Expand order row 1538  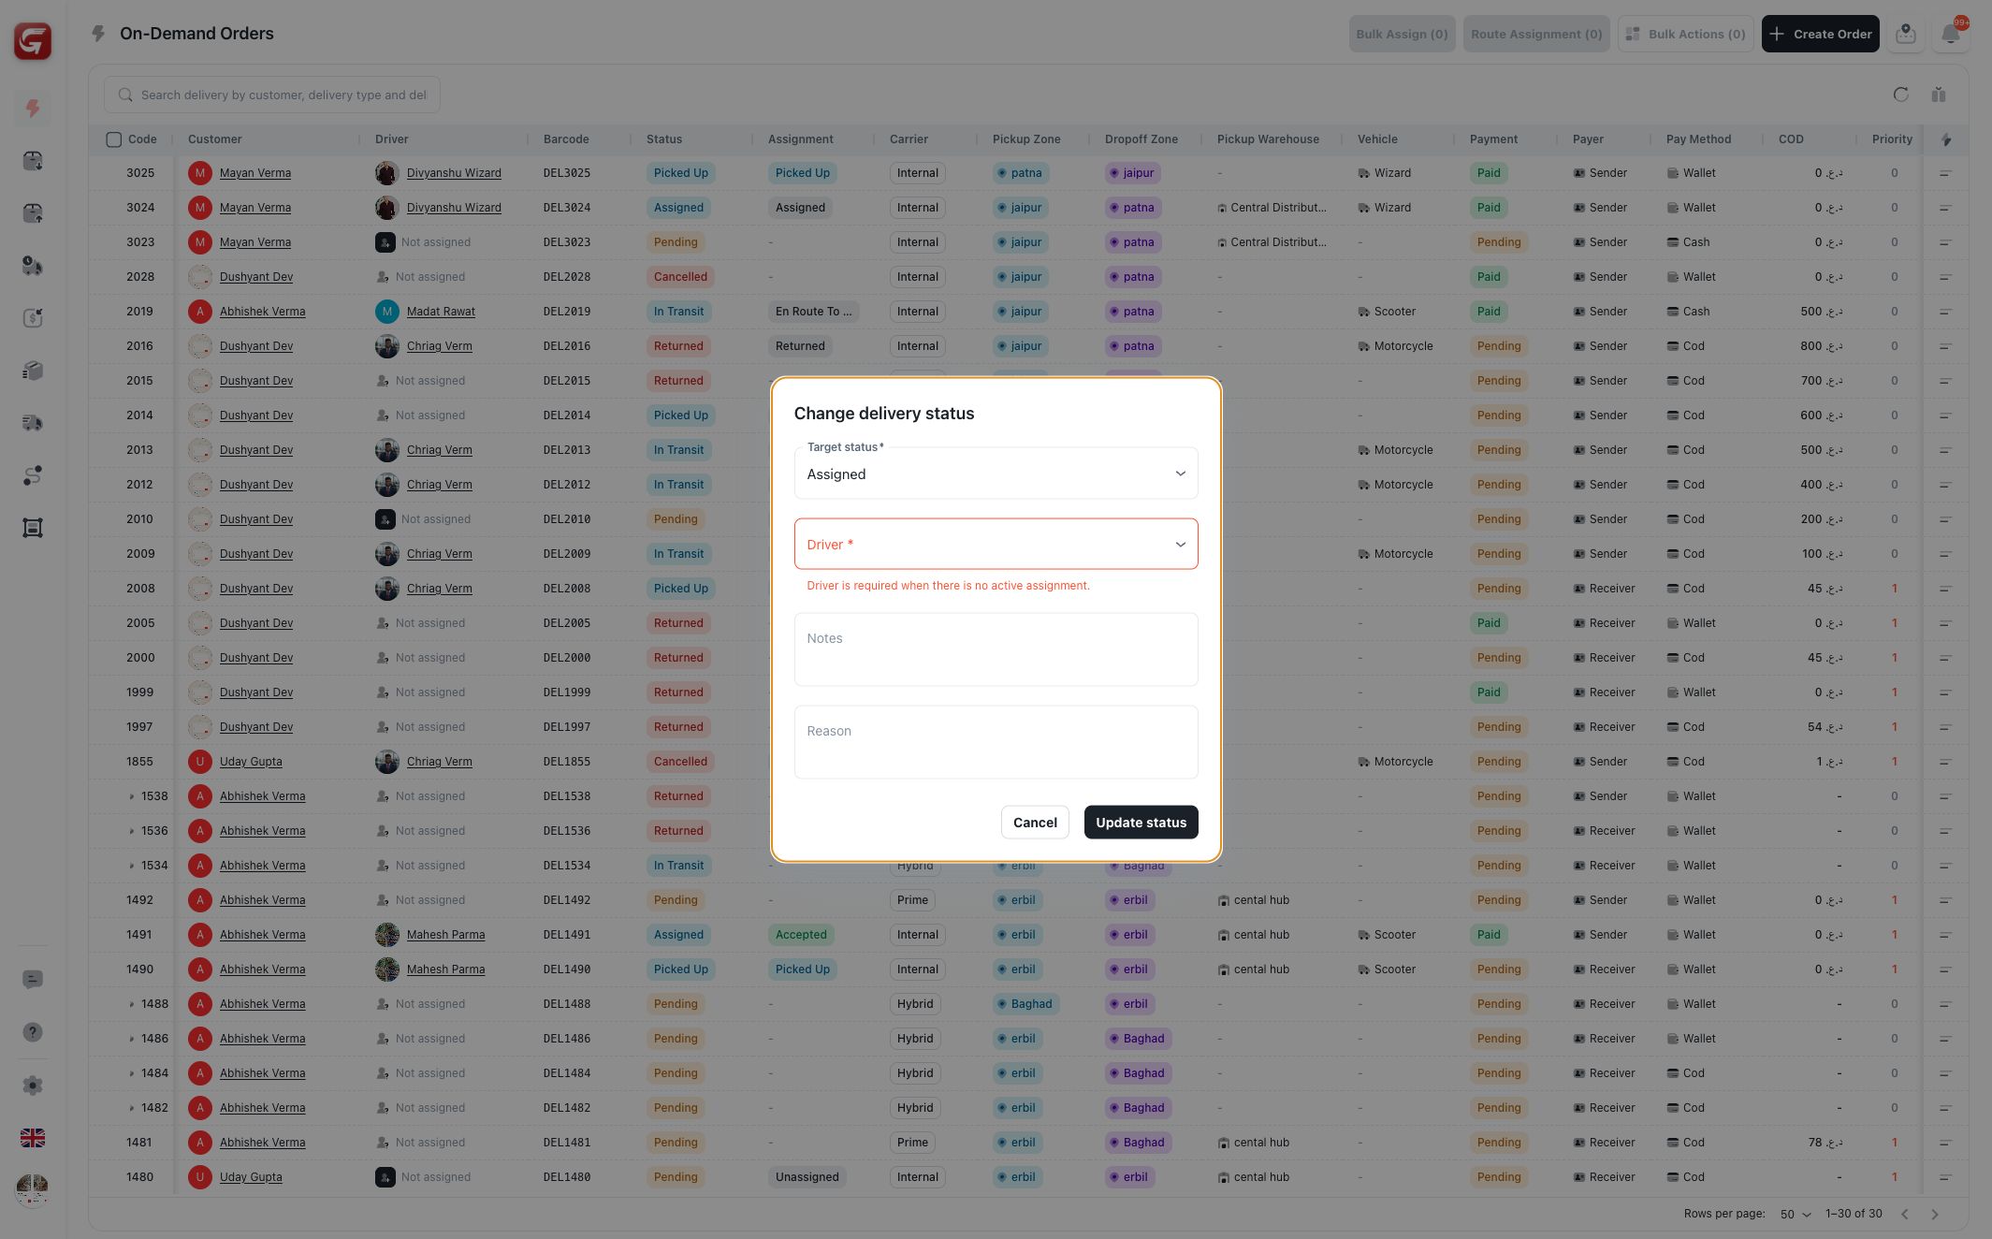(132, 796)
